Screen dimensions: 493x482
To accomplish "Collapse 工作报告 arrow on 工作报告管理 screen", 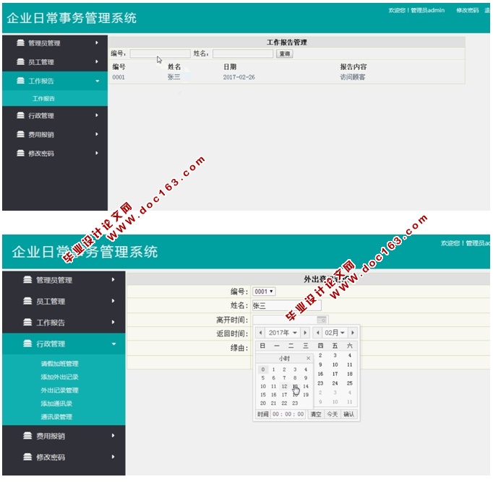I will [x=98, y=81].
